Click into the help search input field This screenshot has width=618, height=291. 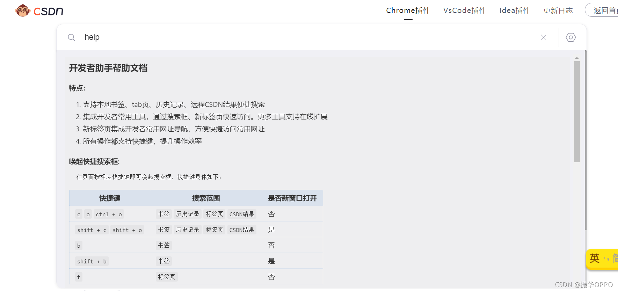coord(307,37)
